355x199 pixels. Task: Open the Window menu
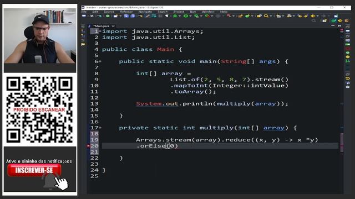pyautogui.click(x=208, y=12)
